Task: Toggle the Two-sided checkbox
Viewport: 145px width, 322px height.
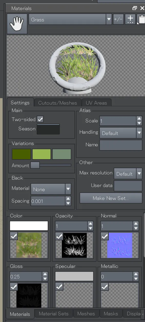Action: tap(40, 119)
